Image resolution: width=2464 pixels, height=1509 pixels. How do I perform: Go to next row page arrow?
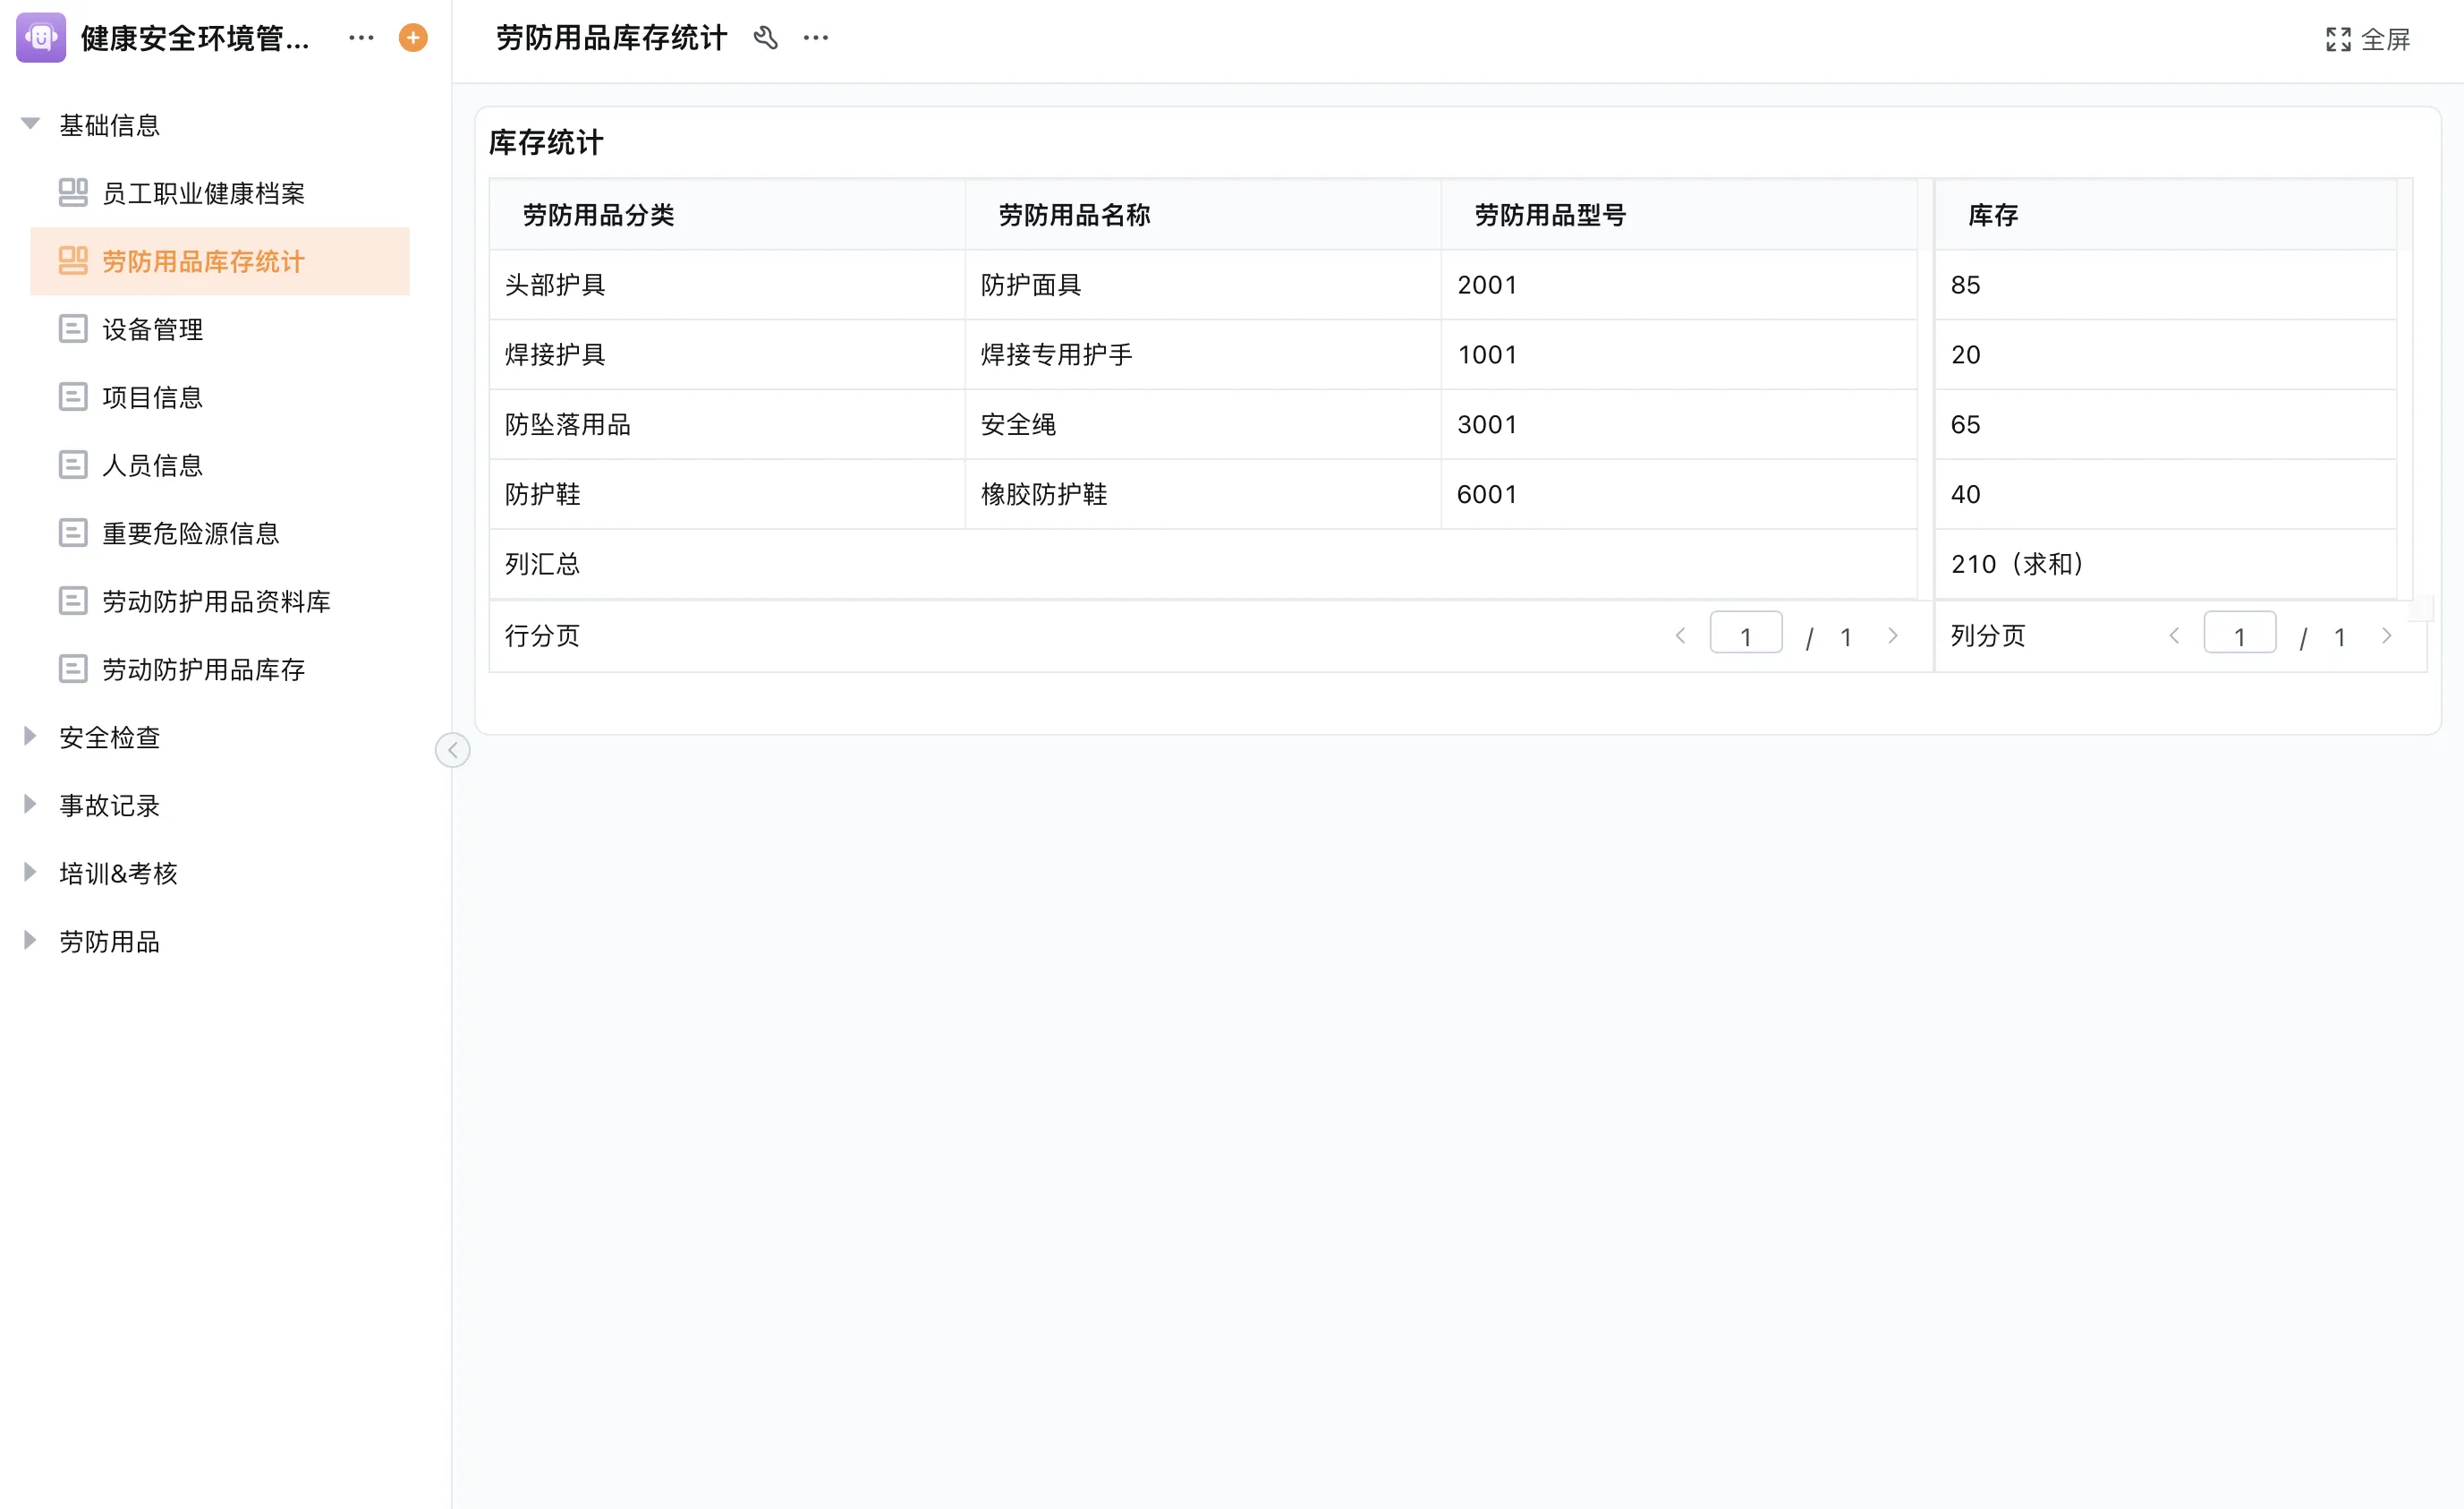[x=1893, y=635]
